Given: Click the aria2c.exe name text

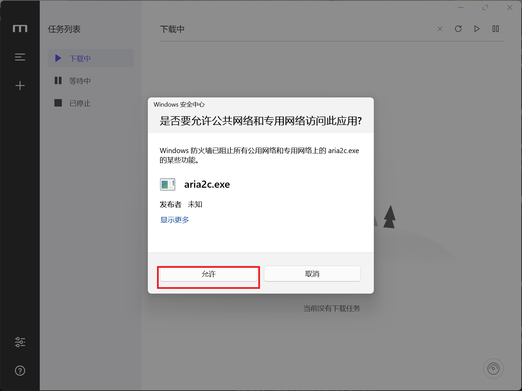Looking at the screenshot, I should pos(207,184).
